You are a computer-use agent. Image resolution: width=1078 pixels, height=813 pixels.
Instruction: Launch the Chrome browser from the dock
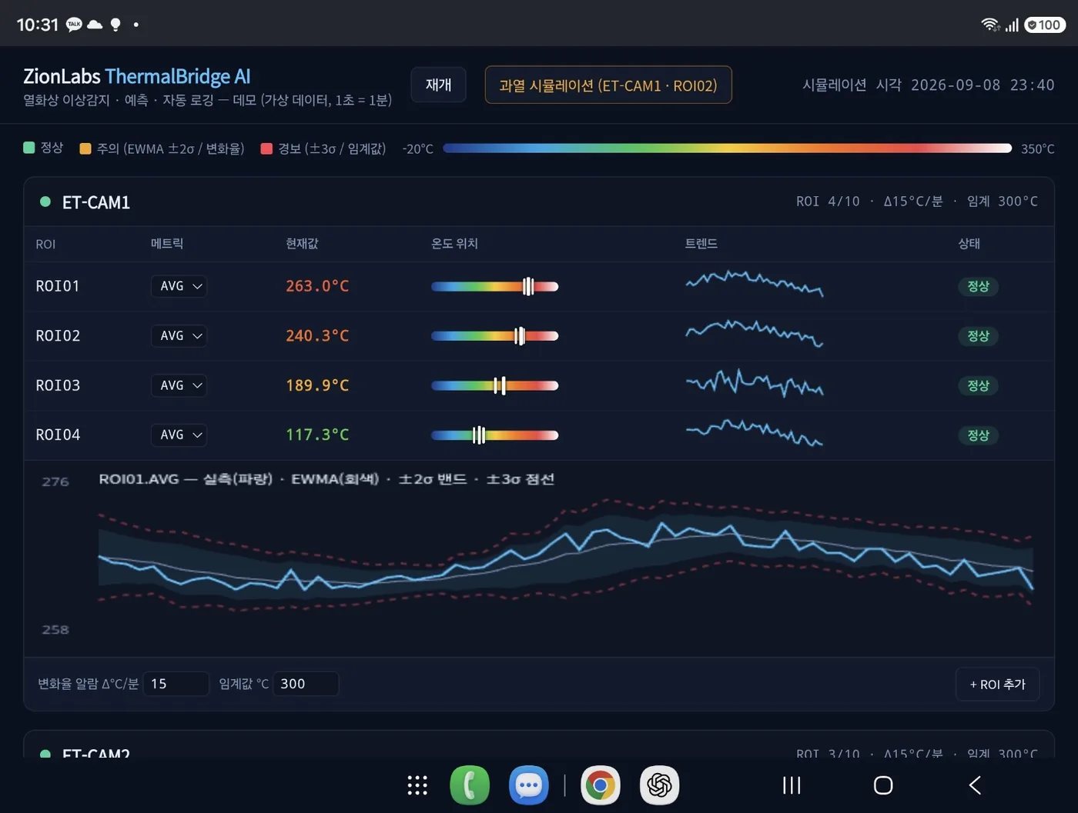[x=601, y=785]
